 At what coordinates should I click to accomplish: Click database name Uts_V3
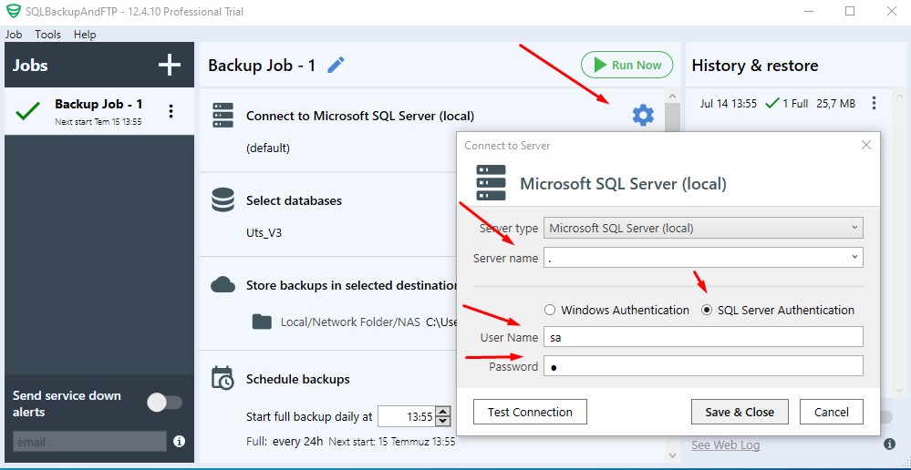coord(264,232)
